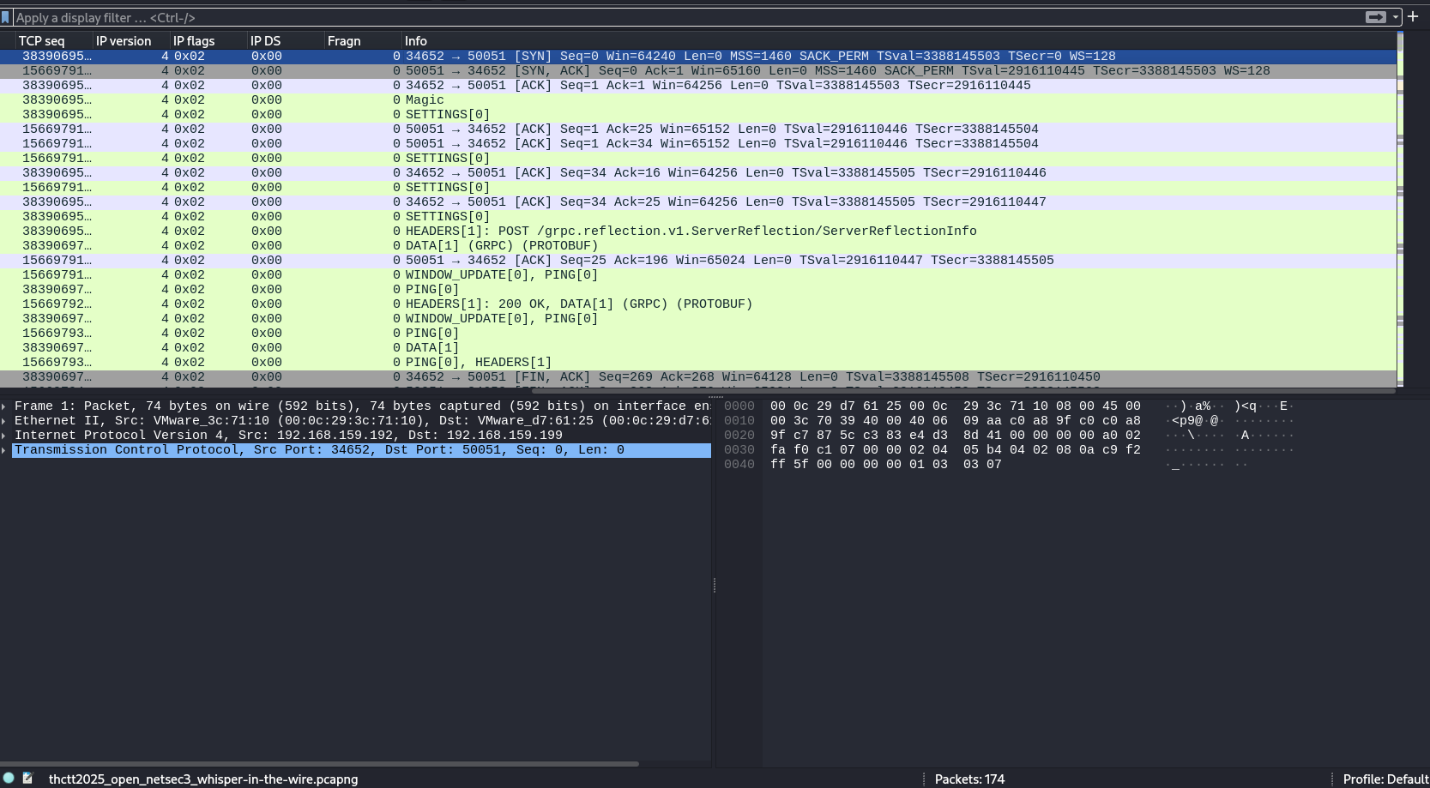Sort by the IP flags column header
The width and height of the screenshot is (1430, 788).
point(208,40)
